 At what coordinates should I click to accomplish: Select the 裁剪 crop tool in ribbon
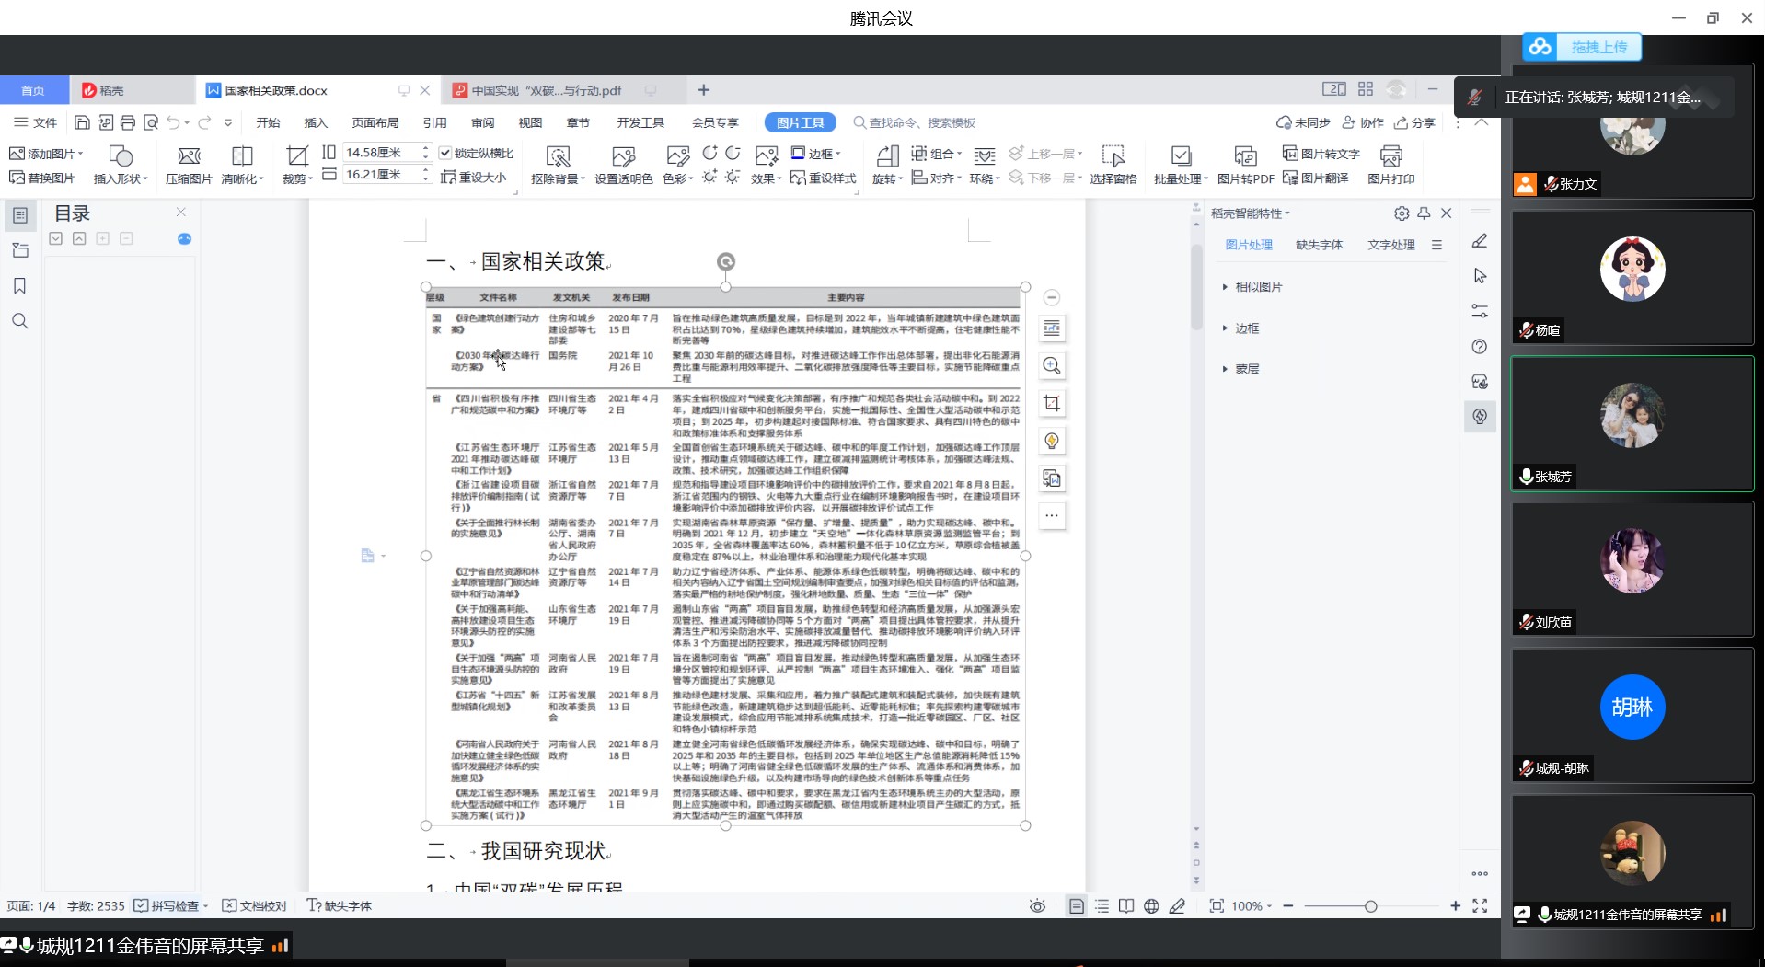(x=296, y=156)
